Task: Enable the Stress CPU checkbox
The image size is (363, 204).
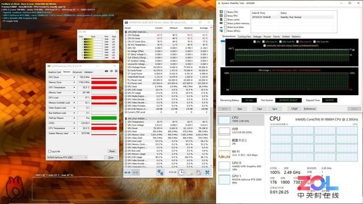Action: [226, 12]
